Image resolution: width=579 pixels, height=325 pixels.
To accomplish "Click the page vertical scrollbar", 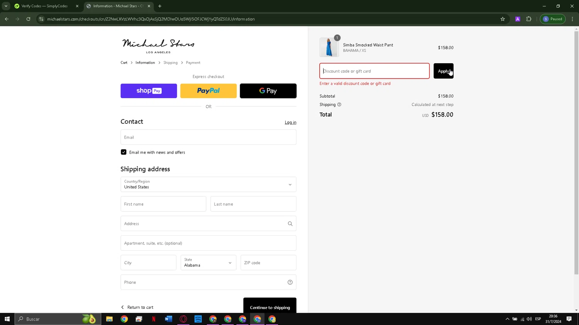I will click(576, 152).
